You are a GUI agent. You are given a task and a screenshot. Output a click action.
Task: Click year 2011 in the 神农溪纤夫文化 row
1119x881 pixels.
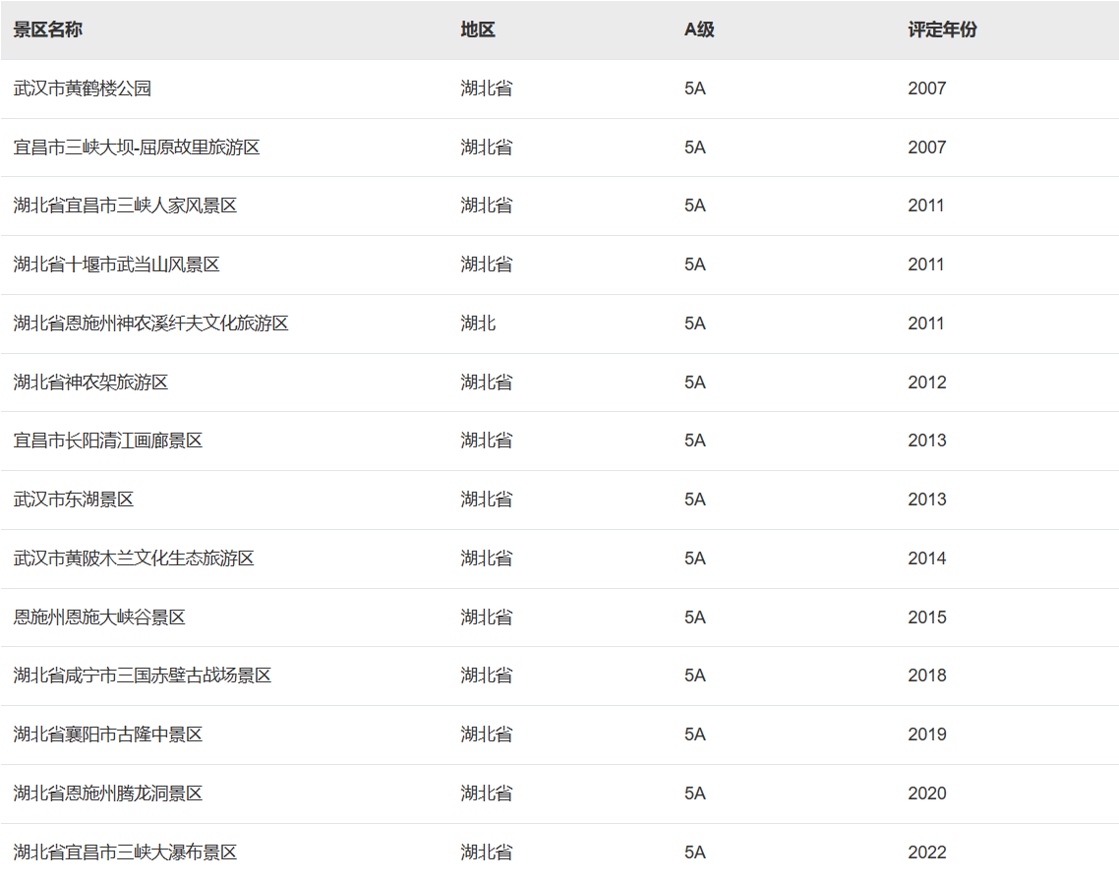tap(926, 323)
